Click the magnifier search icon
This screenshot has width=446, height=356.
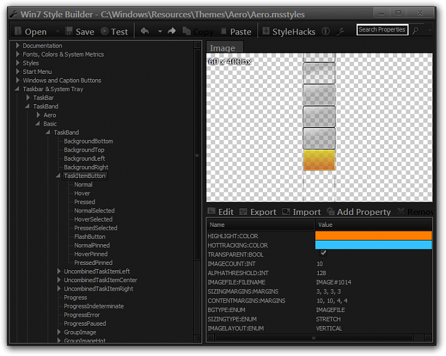pyautogui.click(x=416, y=30)
